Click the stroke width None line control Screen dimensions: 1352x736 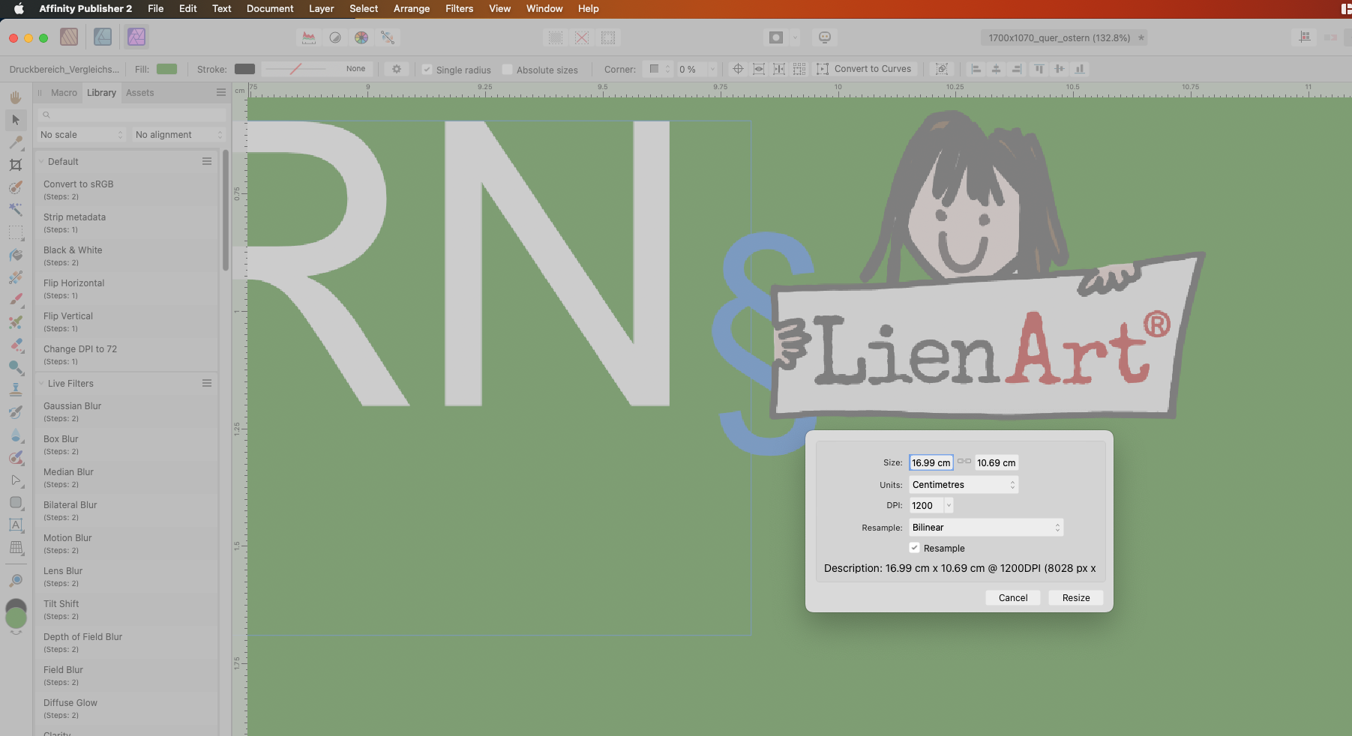click(316, 69)
